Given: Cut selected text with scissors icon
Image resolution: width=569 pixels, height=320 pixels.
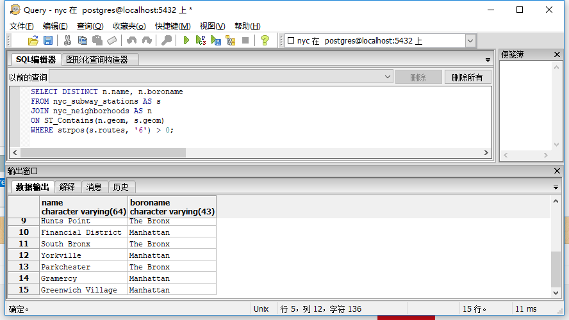Looking at the screenshot, I should [67, 40].
